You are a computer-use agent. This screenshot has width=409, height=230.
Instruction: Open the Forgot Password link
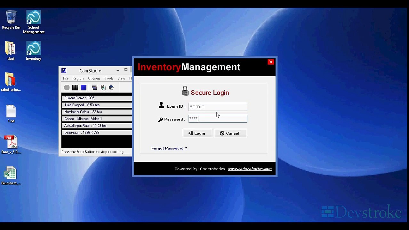(x=169, y=148)
